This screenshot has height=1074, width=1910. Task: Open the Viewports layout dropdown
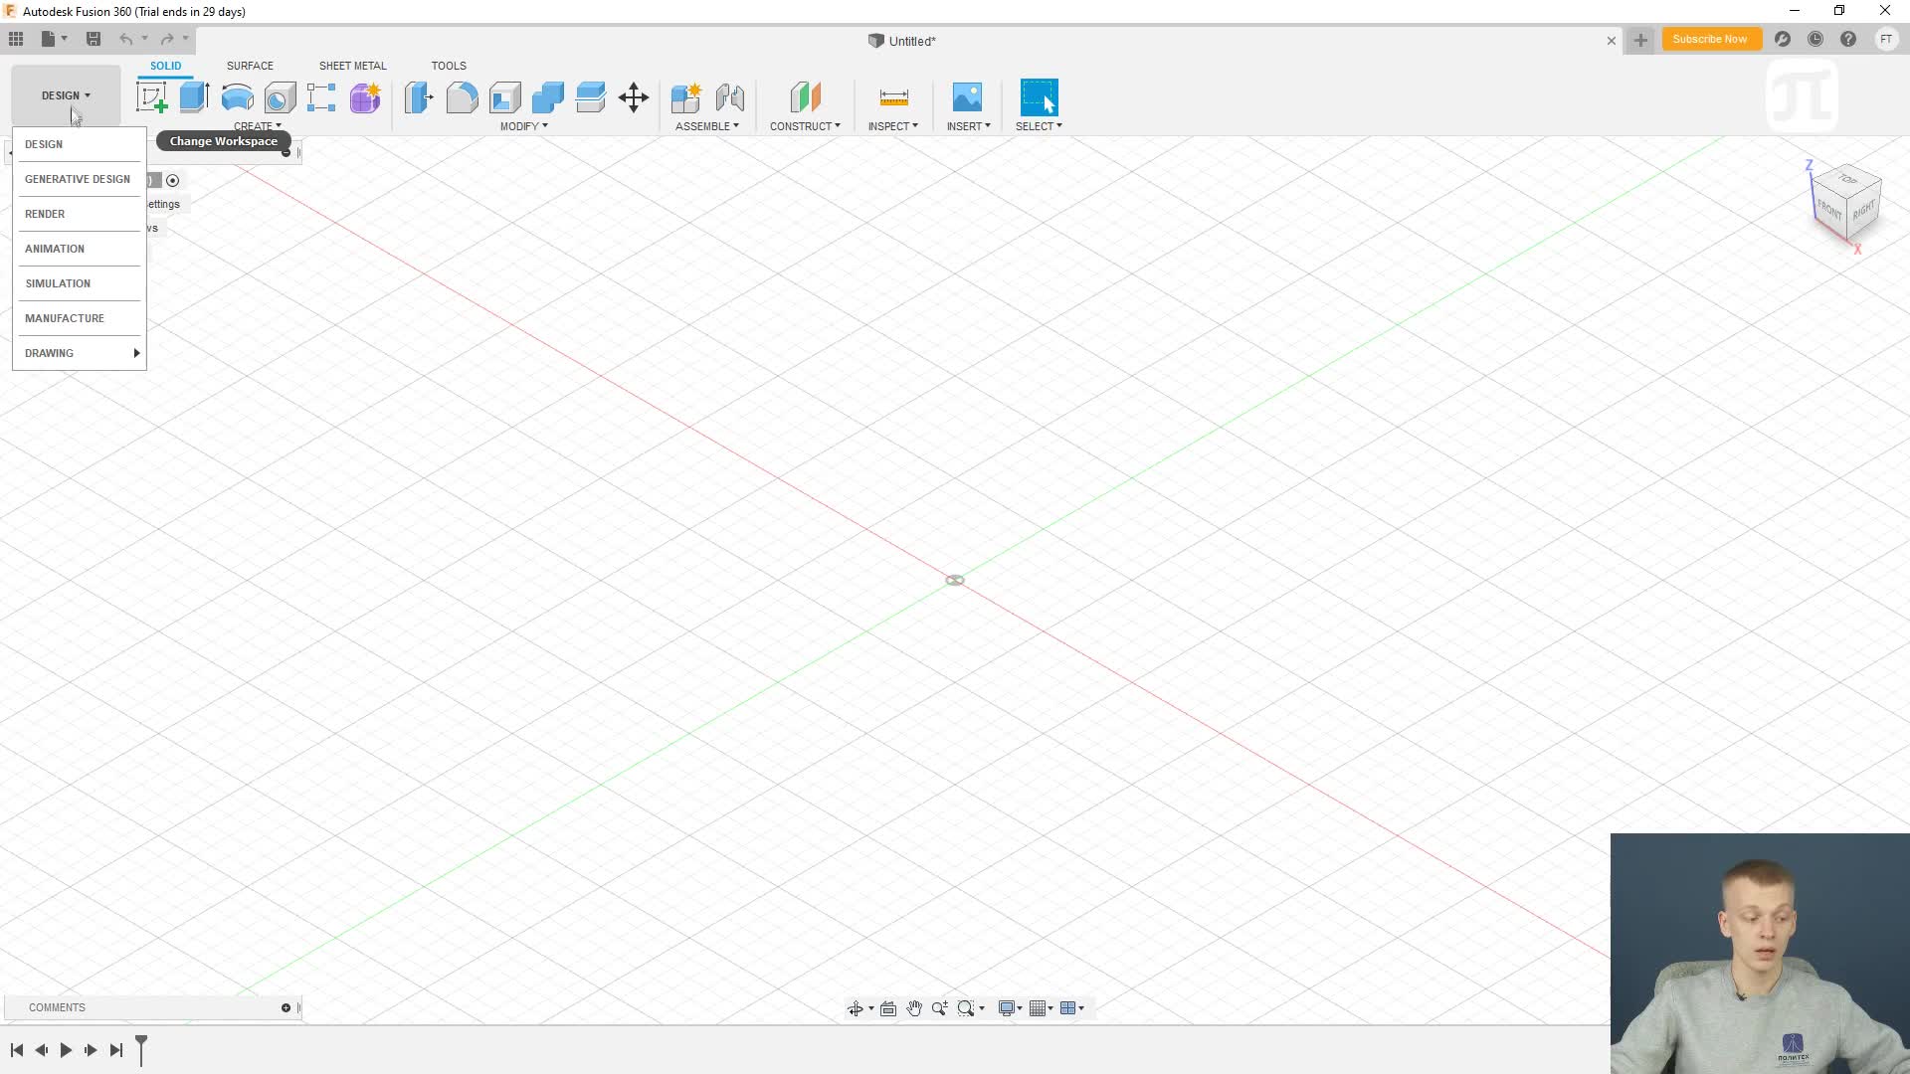coord(1072,1008)
